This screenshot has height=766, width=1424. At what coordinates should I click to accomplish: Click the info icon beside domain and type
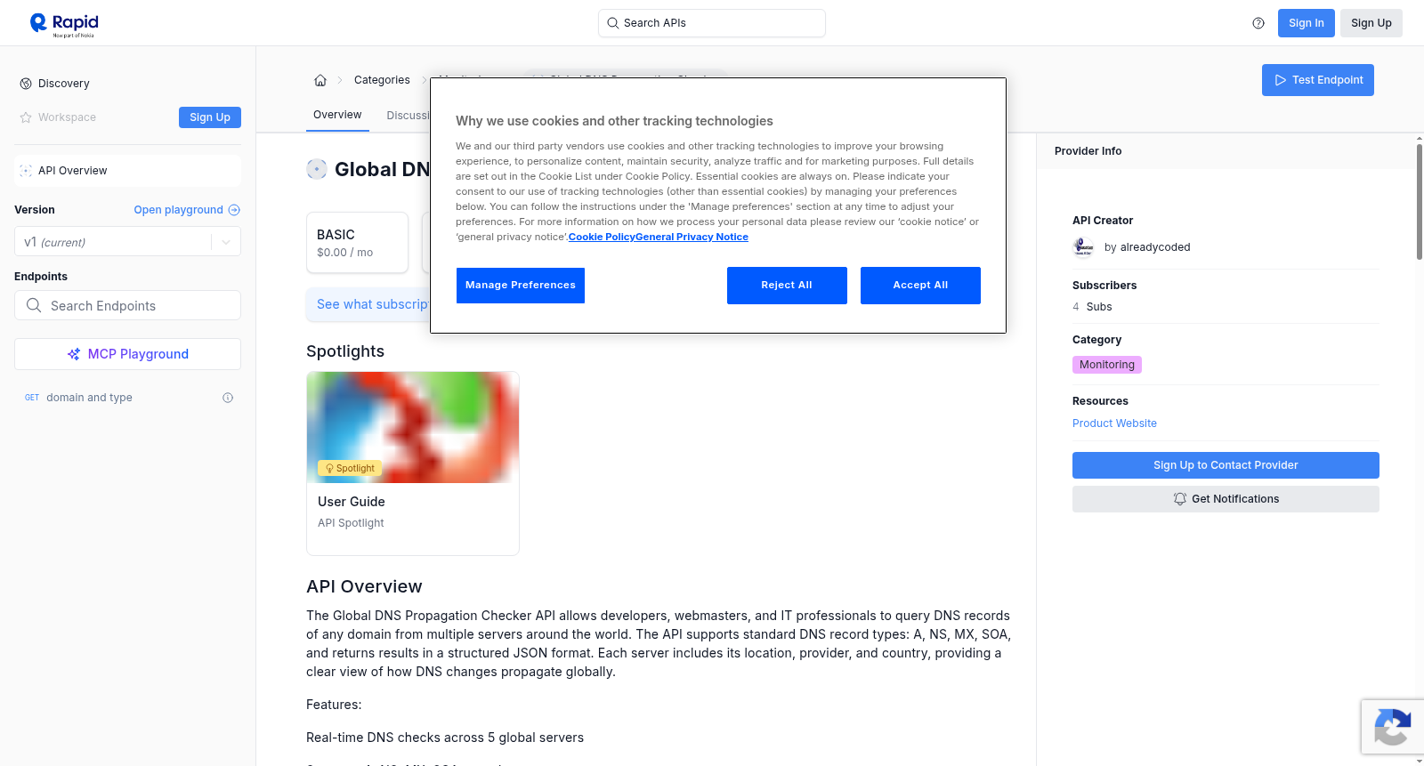[228, 398]
